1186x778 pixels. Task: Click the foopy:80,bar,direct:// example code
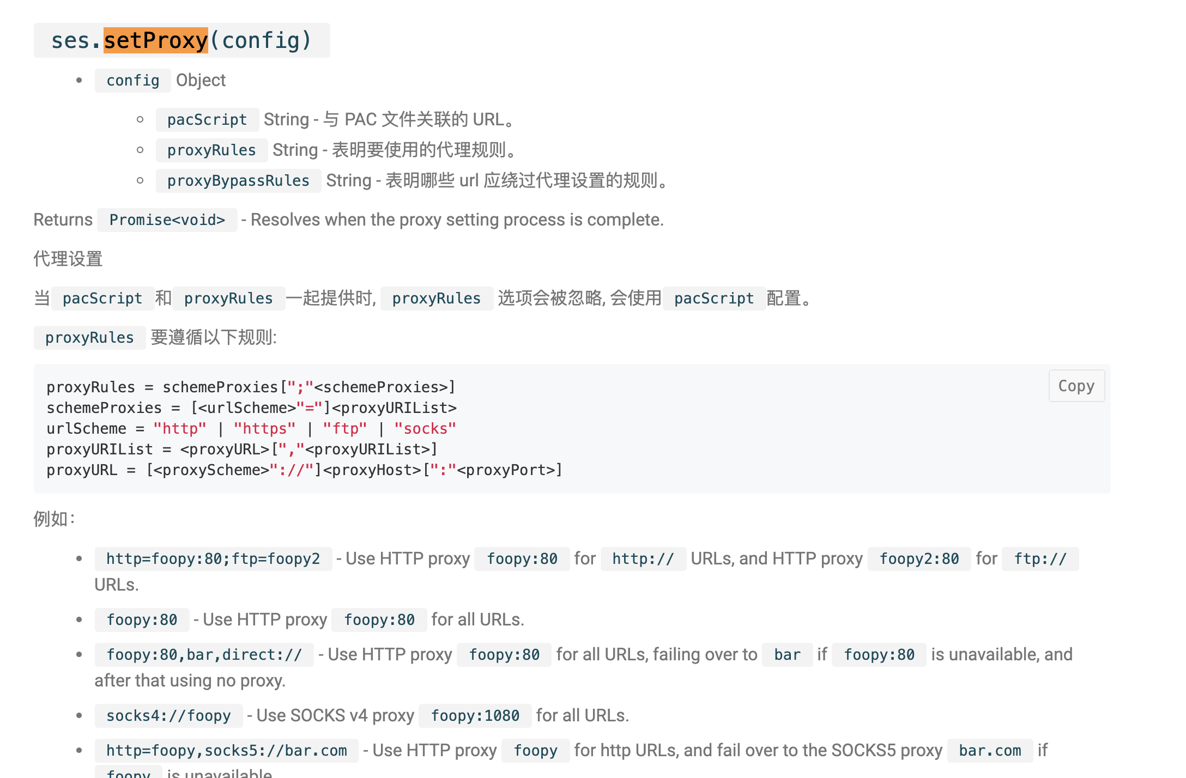pos(204,655)
